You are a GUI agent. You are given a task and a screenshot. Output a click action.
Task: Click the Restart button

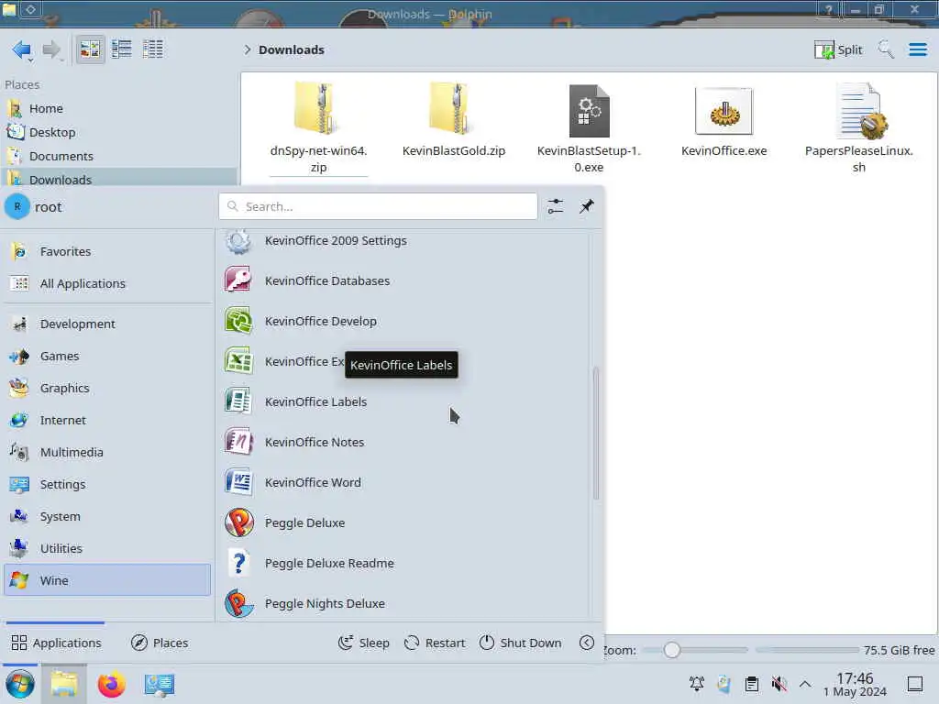435,643
